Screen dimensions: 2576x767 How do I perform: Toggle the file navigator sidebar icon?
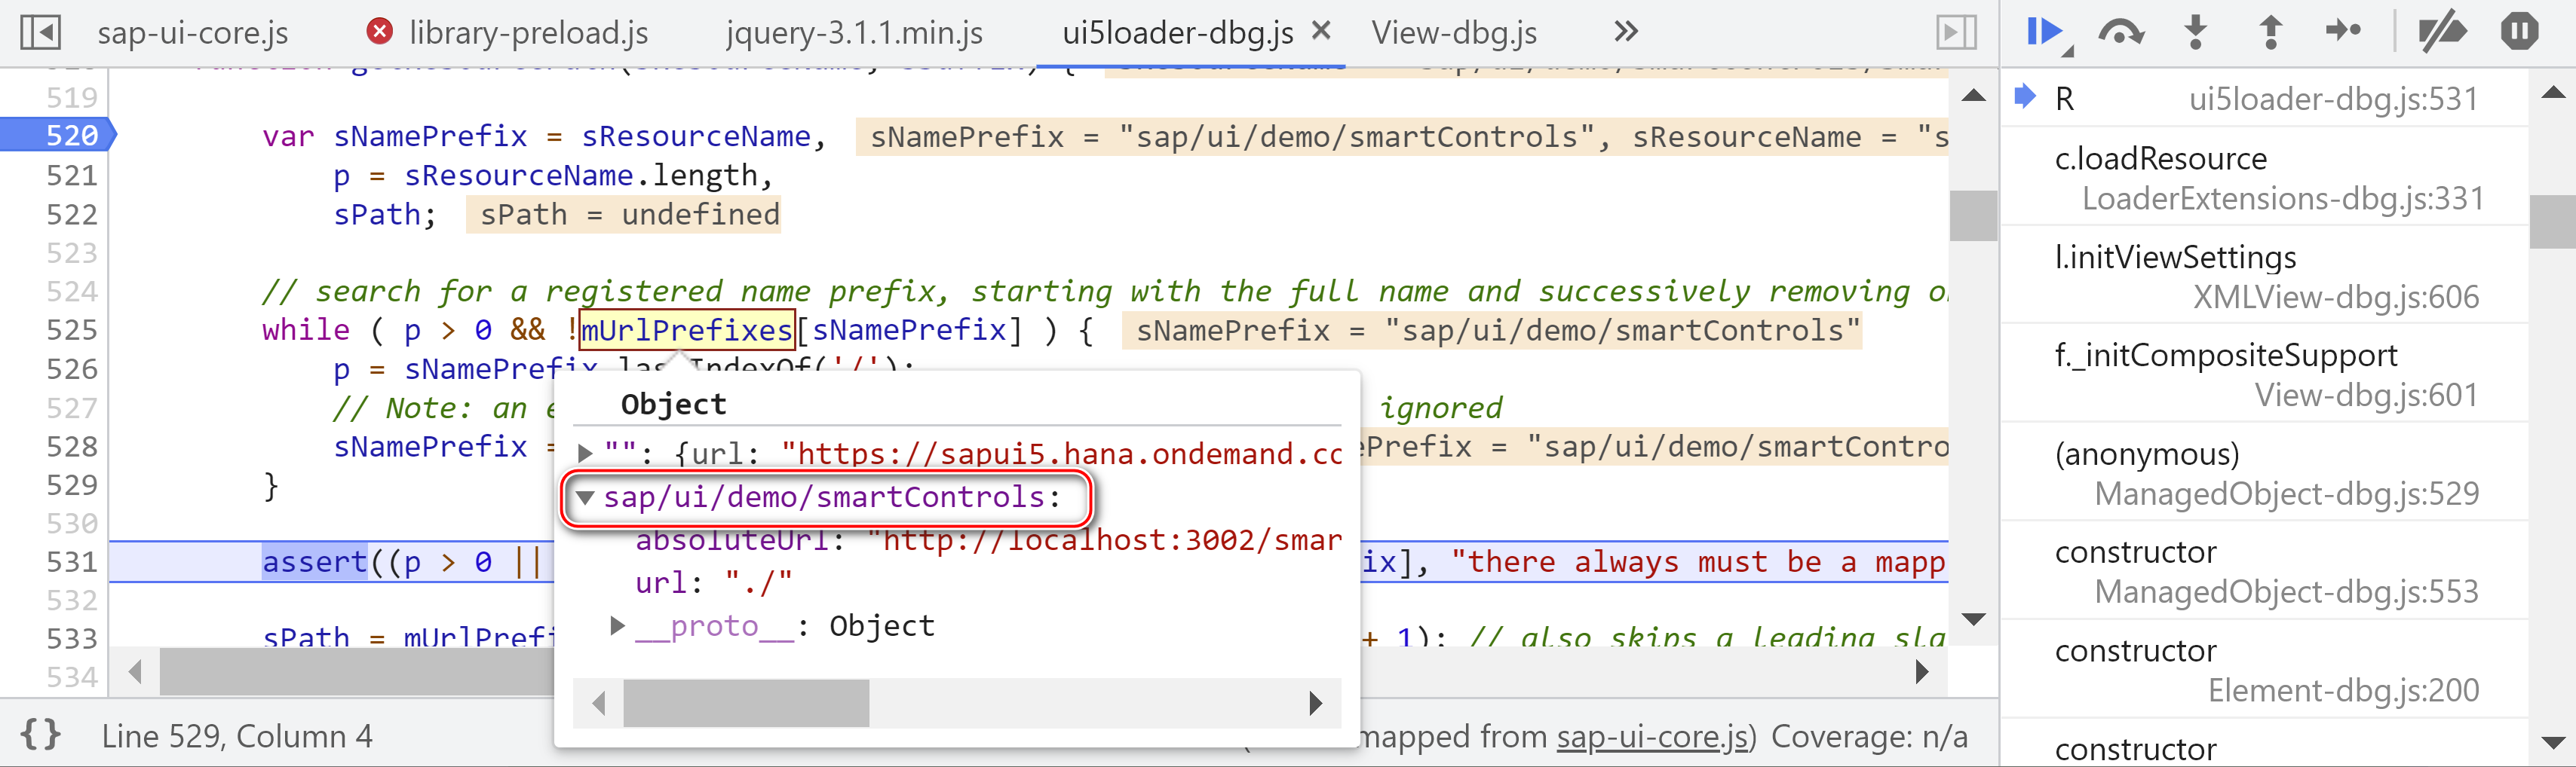point(41,32)
